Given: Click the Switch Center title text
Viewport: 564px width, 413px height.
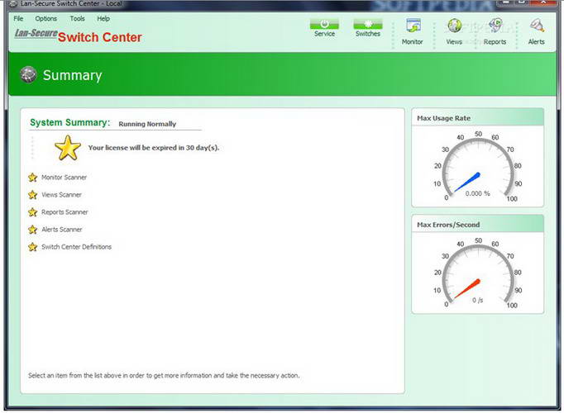Looking at the screenshot, I should click(100, 37).
